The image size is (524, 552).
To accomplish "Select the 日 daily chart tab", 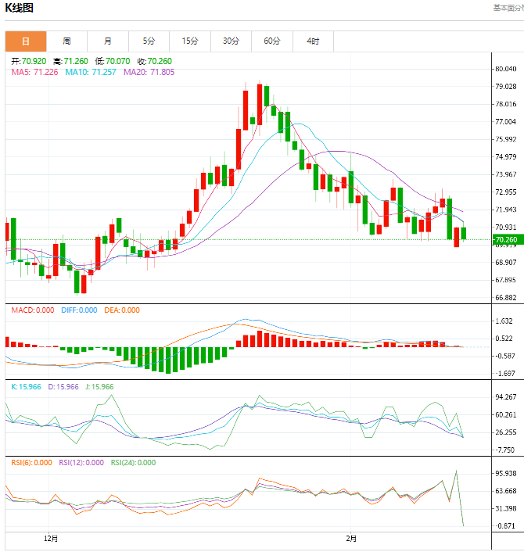I will pos(26,41).
